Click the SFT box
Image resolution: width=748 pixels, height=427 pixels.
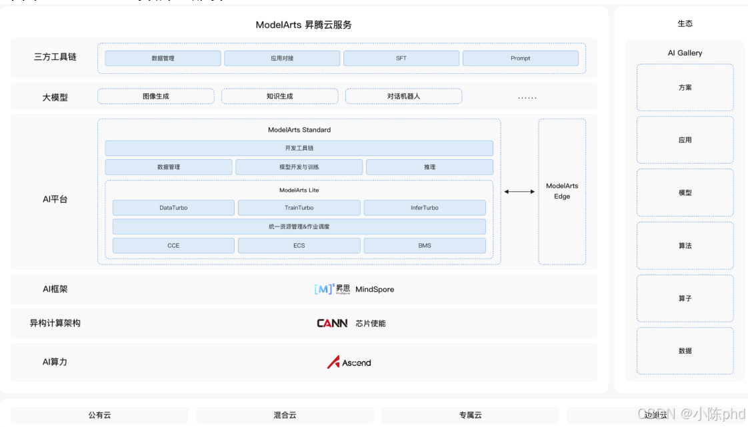401,58
